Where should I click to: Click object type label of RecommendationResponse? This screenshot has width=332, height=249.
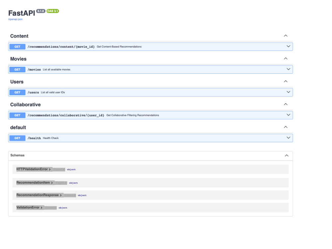pyautogui.click(x=82, y=196)
